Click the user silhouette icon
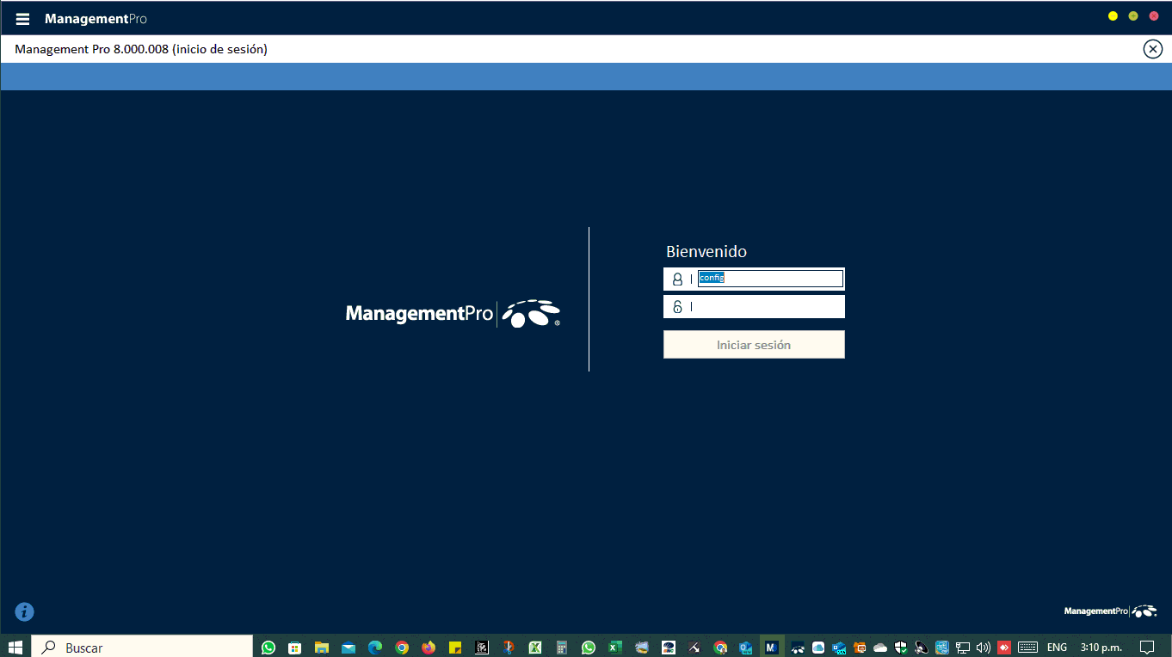Image resolution: width=1172 pixels, height=657 pixels. pyautogui.click(x=677, y=279)
